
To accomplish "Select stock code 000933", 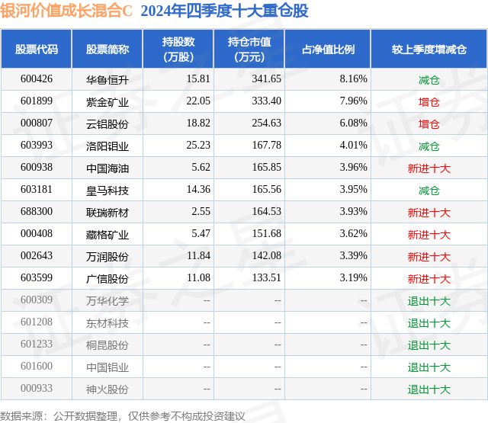I will pos(37,388).
